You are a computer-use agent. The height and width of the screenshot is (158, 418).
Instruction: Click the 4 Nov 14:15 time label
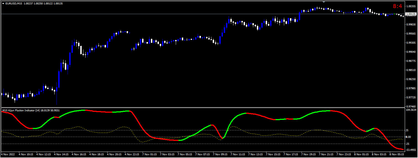pos(62,154)
